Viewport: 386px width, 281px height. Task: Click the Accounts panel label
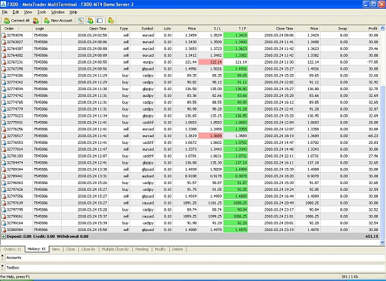(14, 258)
